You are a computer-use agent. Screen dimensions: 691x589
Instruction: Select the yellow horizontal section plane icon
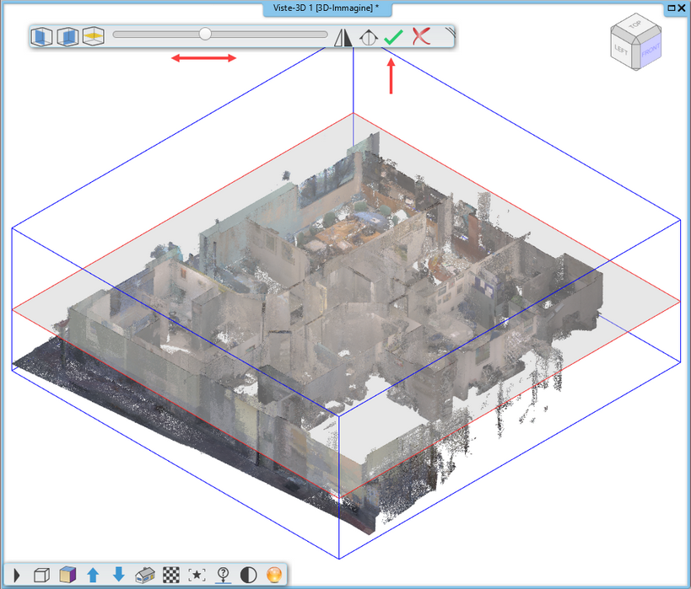coord(94,36)
